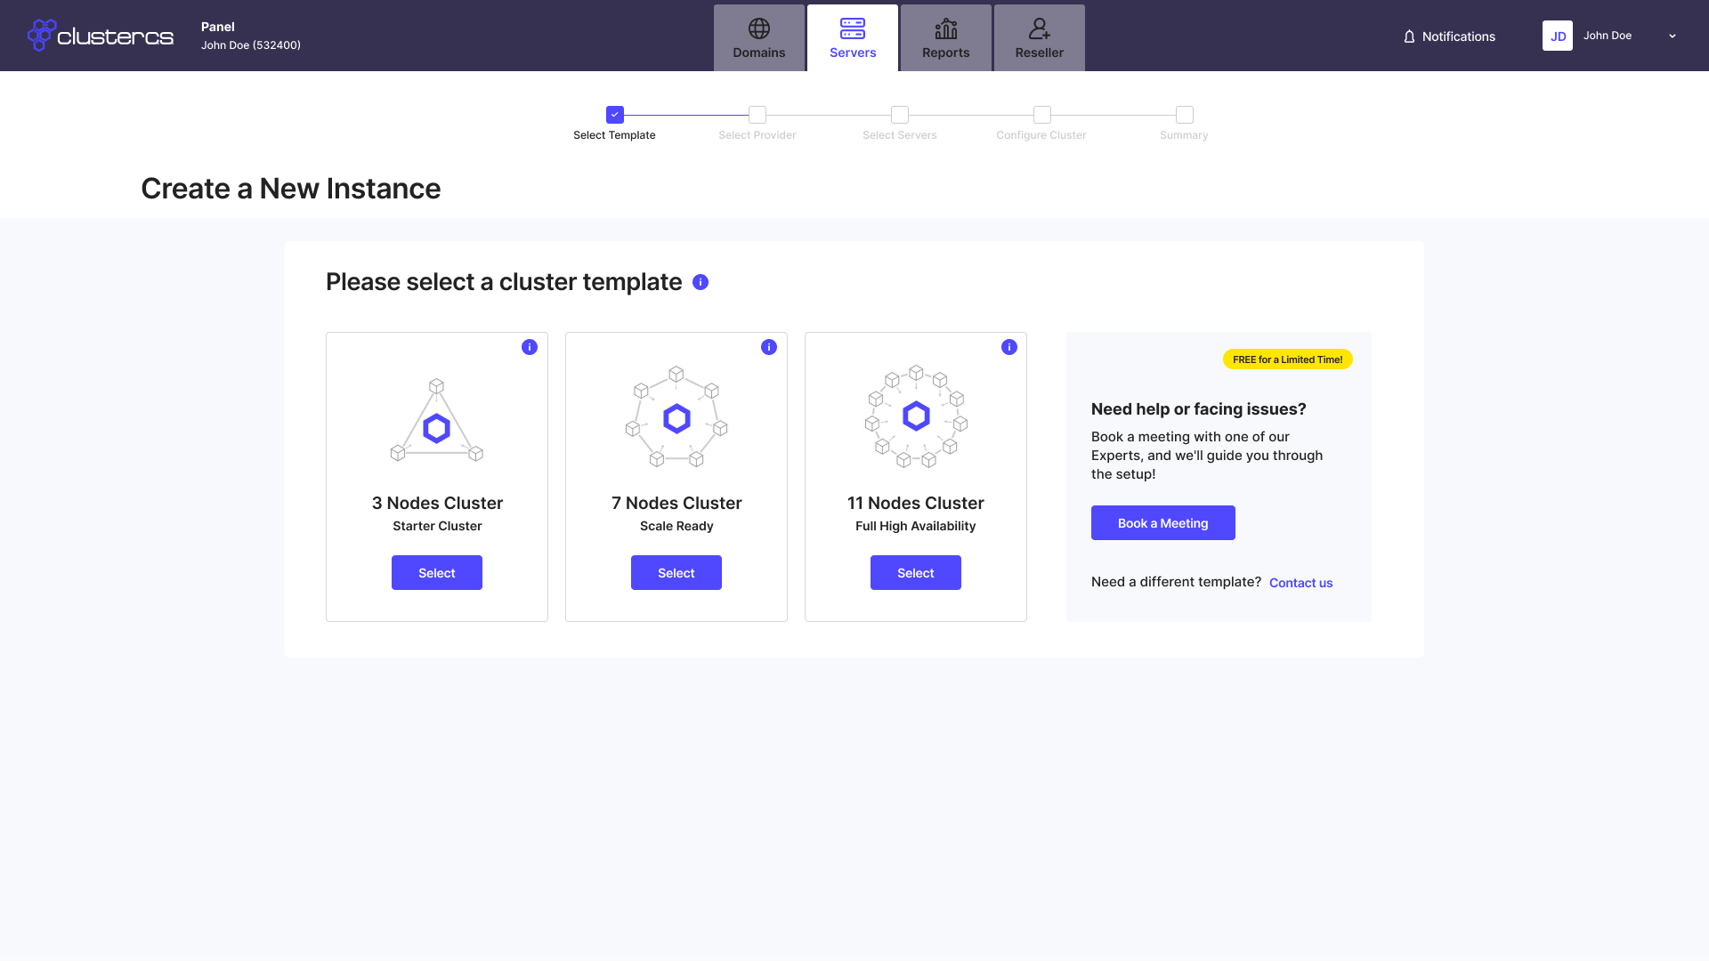1709x961 pixels.
Task: Select the 7 Nodes Cluster template
Action: point(676,573)
